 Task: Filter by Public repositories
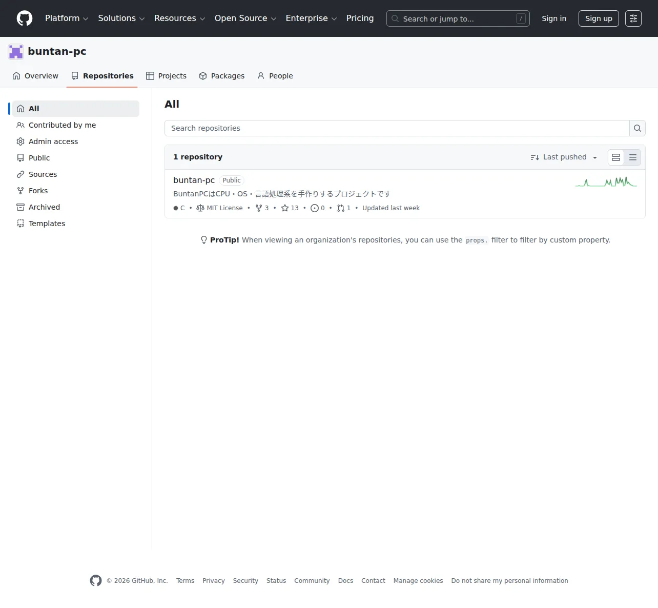(76, 158)
